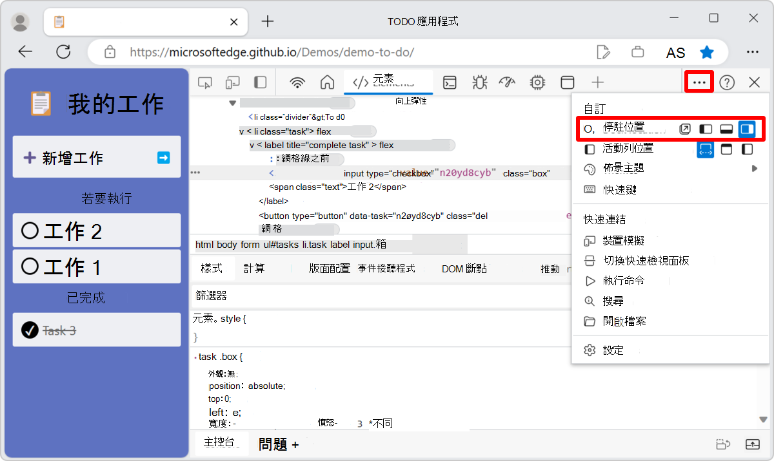774x461 pixels.
Task: Switch to the 計算 Computed tab
Action: [x=254, y=268]
